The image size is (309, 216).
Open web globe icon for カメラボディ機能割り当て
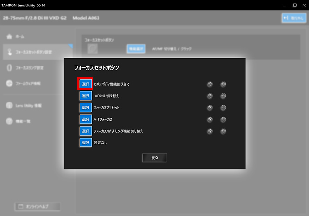click(223, 84)
